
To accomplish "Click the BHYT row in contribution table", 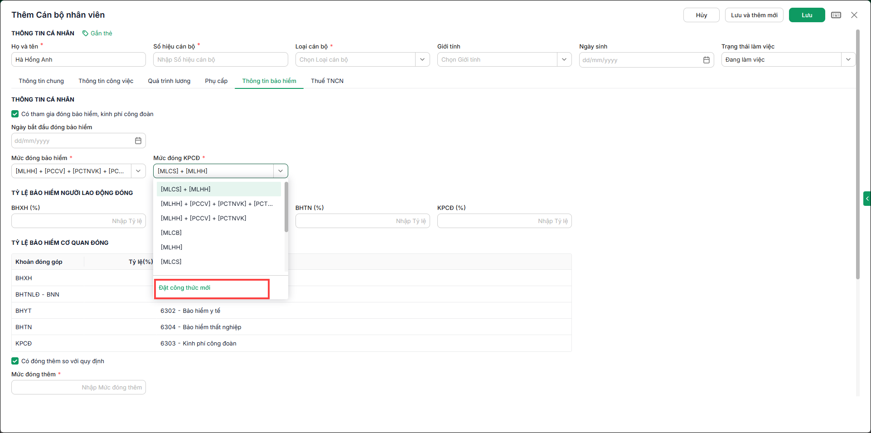I will (x=291, y=311).
